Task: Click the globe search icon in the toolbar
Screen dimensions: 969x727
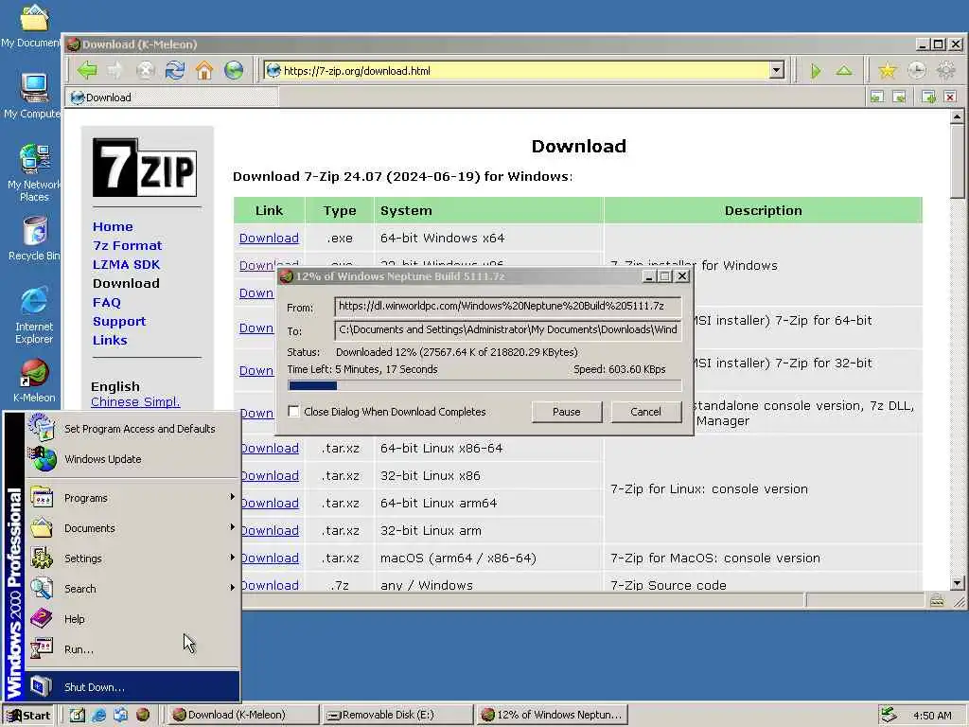Action: (234, 70)
